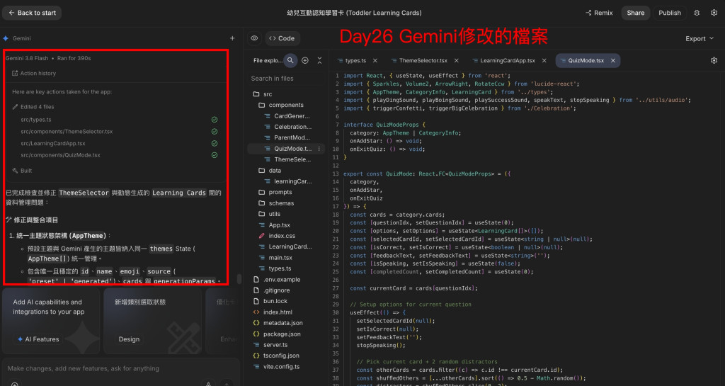
Task: Open the bug report icon in header
Action: click(697, 13)
